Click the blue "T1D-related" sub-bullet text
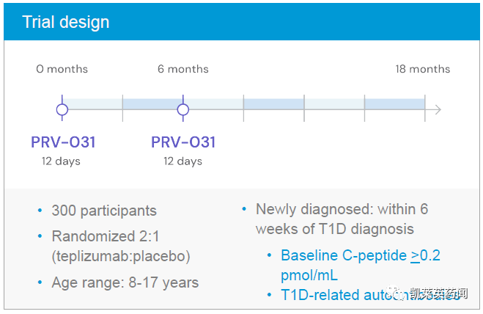Image resolution: width=483 pixels, height=314 pixels. tap(322, 295)
